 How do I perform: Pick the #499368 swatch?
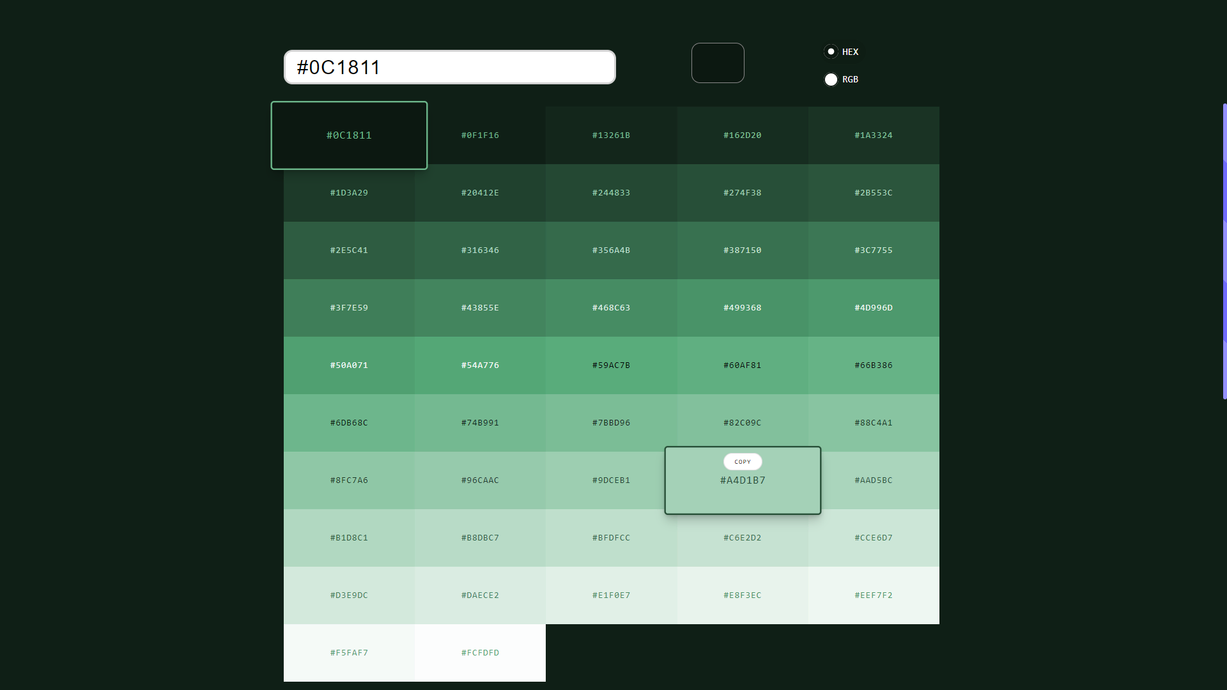(x=743, y=308)
